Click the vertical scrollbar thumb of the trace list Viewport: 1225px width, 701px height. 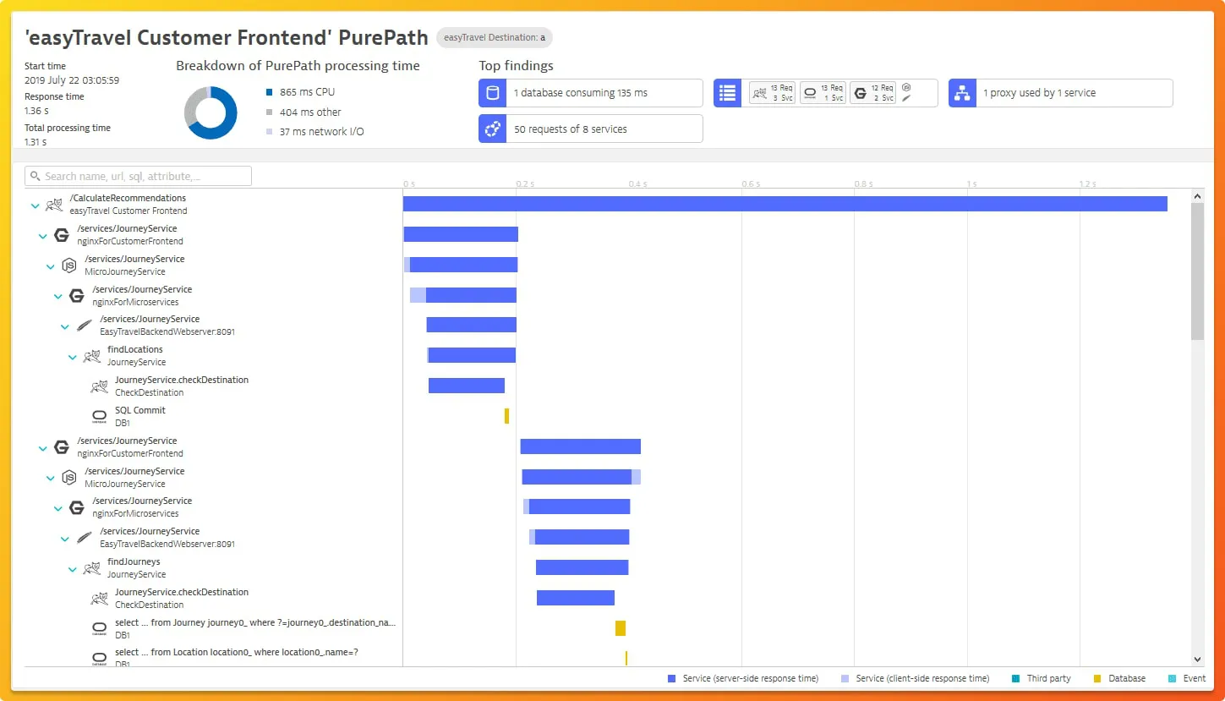(x=1197, y=271)
